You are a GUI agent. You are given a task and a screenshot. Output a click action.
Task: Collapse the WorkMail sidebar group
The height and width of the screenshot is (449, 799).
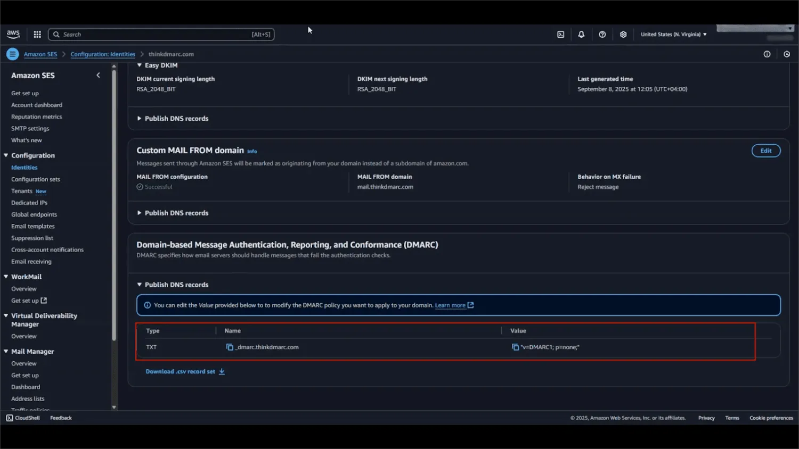tap(6, 277)
